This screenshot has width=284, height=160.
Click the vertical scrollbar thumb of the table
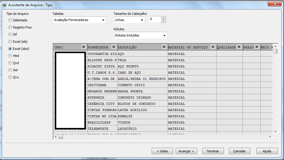point(275,51)
